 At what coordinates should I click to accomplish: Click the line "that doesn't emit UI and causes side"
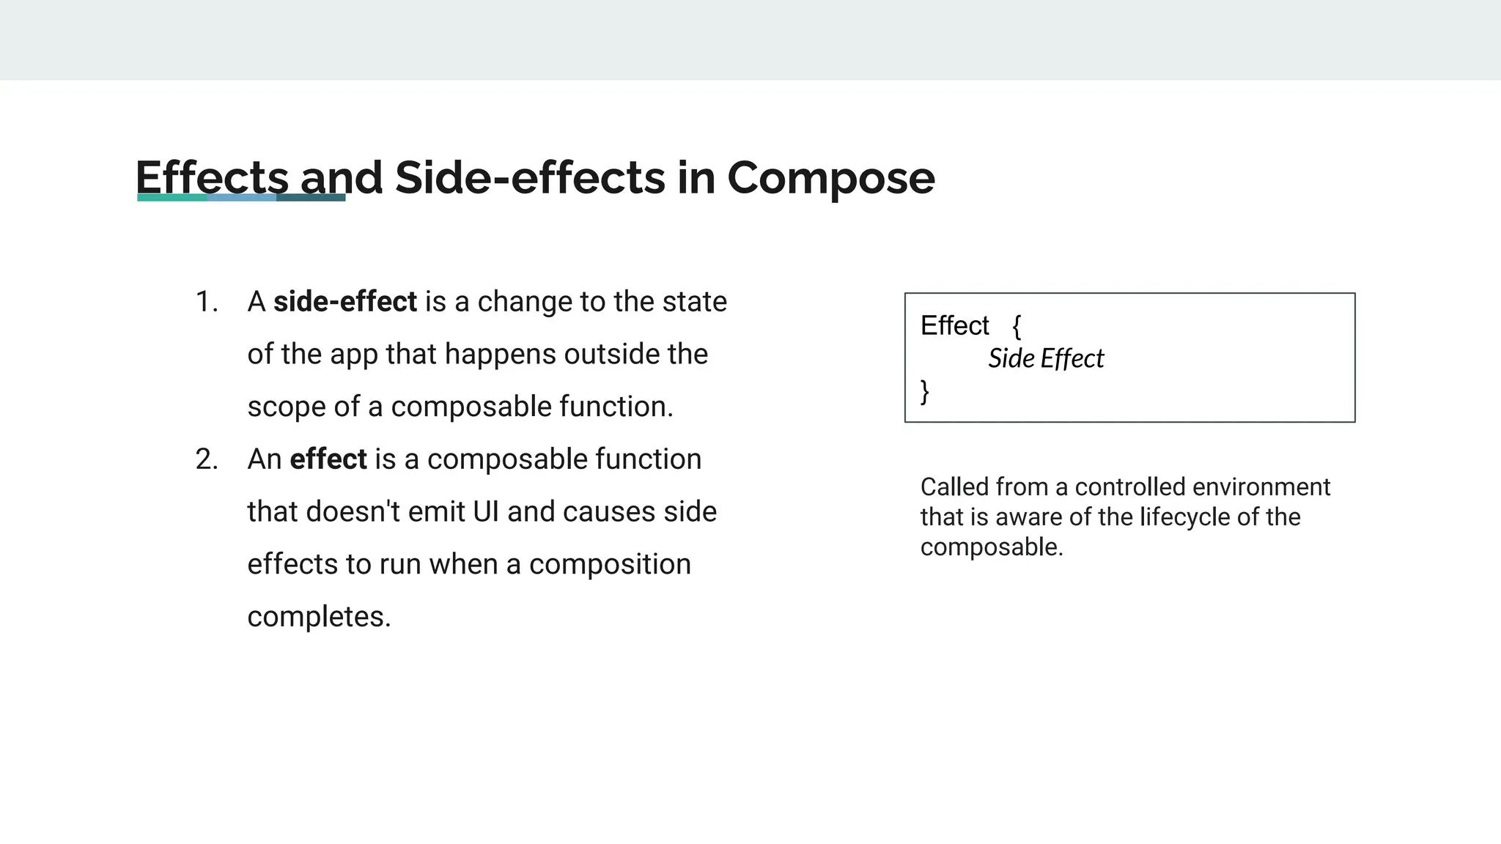pos(482,511)
